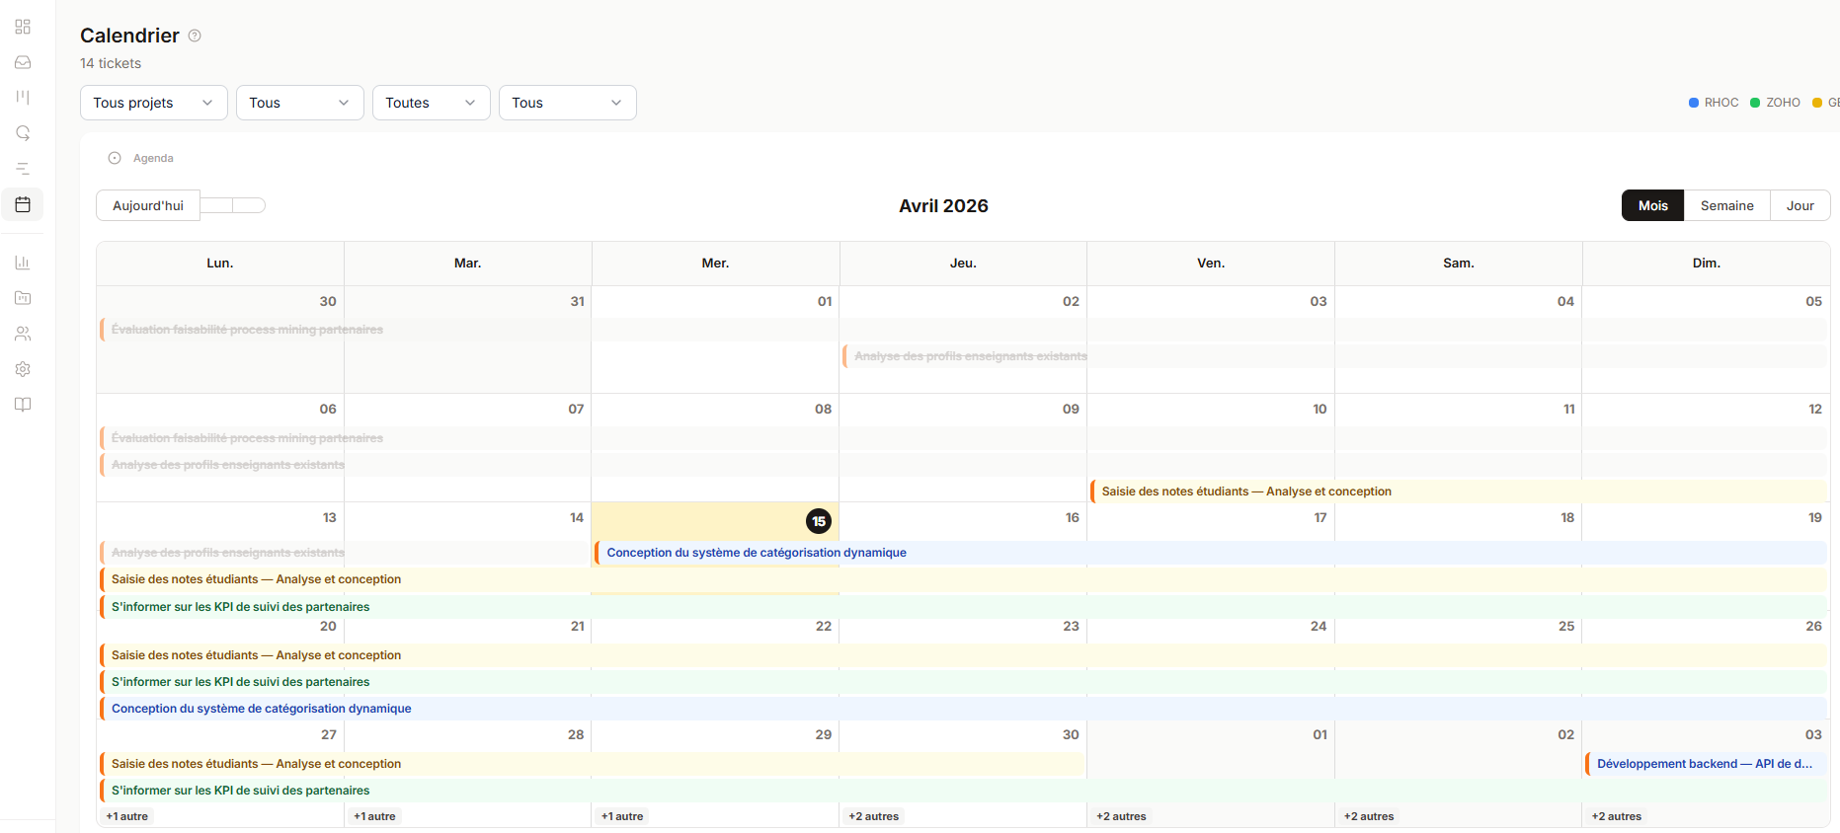Screen dimensions: 1840x833
Task: Open the inbox tray icon in sidebar
Action: 23,62
